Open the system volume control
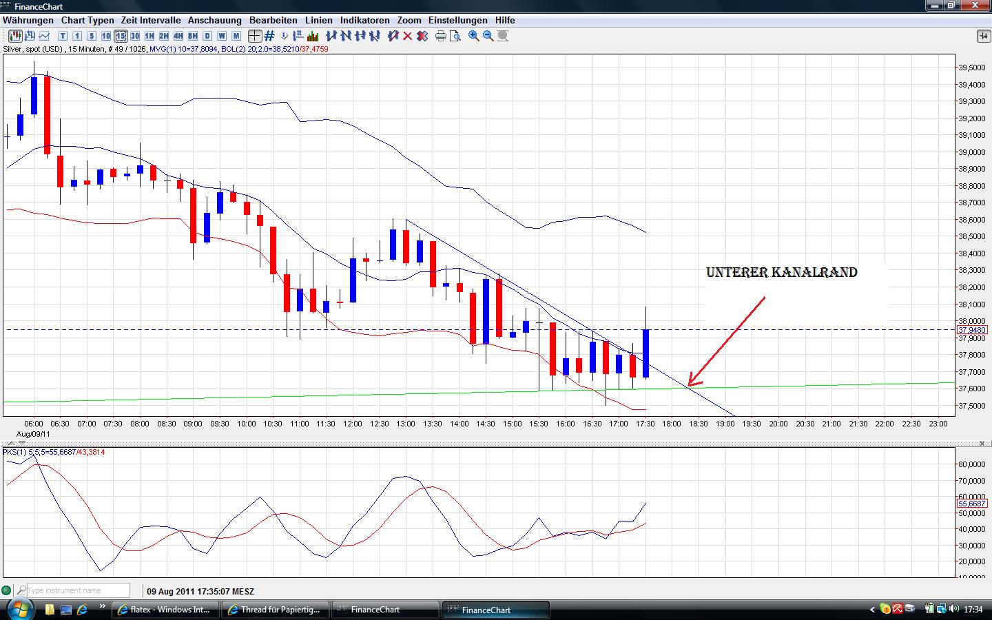Viewport: 992px width, 620px height. click(954, 610)
